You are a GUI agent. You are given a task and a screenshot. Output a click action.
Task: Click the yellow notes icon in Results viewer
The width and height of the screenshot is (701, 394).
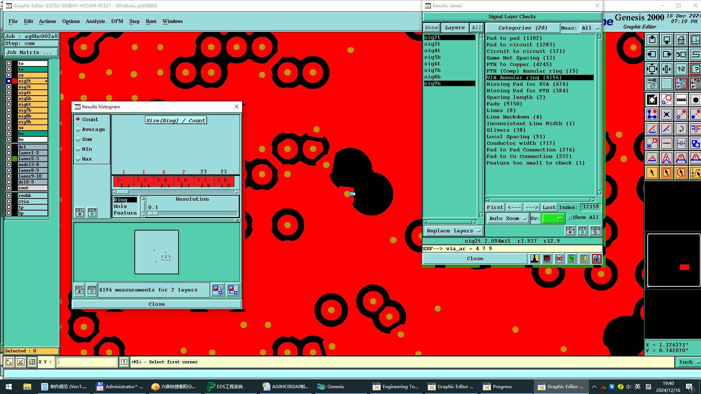pyautogui.click(x=584, y=259)
